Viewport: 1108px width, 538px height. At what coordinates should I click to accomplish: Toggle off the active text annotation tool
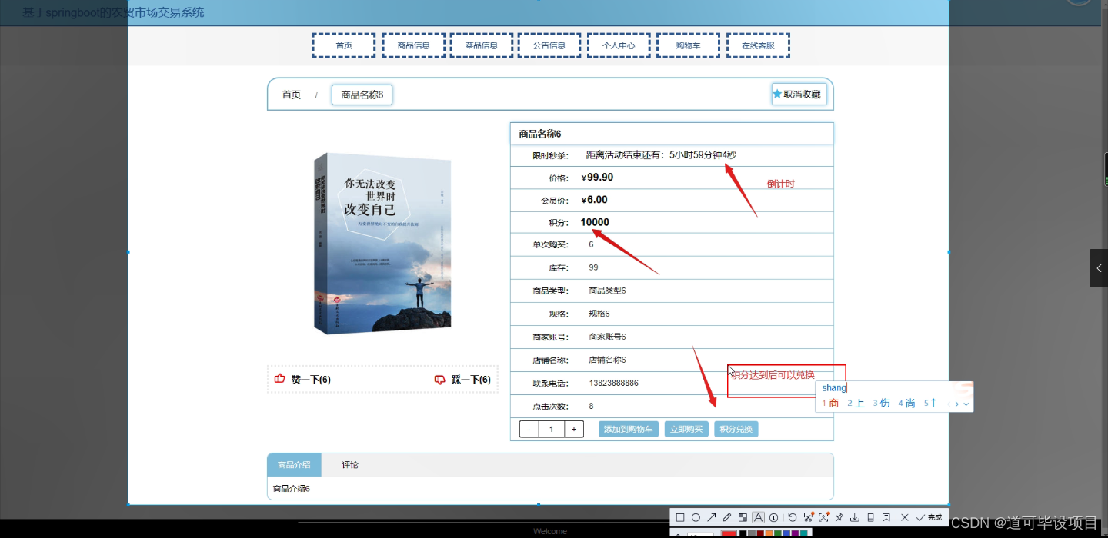(757, 516)
